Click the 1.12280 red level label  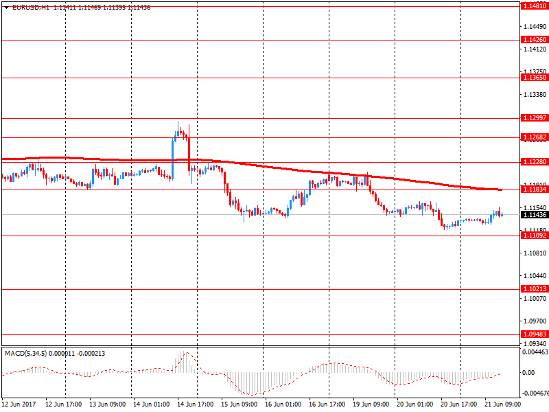pyautogui.click(x=535, y=162)
